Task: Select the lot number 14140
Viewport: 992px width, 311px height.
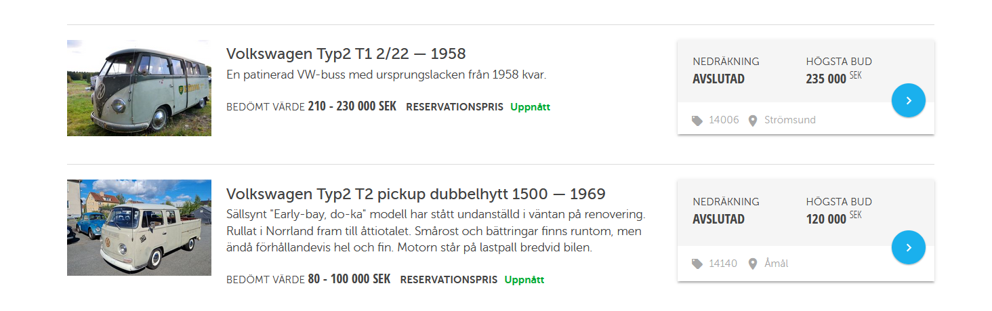Action: click(723, 264)
